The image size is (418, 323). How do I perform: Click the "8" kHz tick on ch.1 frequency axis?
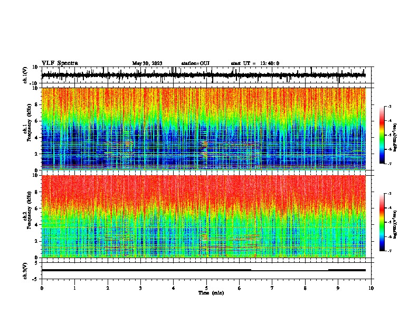click(x=37, y=104)
